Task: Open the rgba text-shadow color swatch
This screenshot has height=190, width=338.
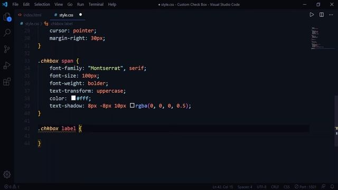Action: pyautogui.click(x=132, y=106)
